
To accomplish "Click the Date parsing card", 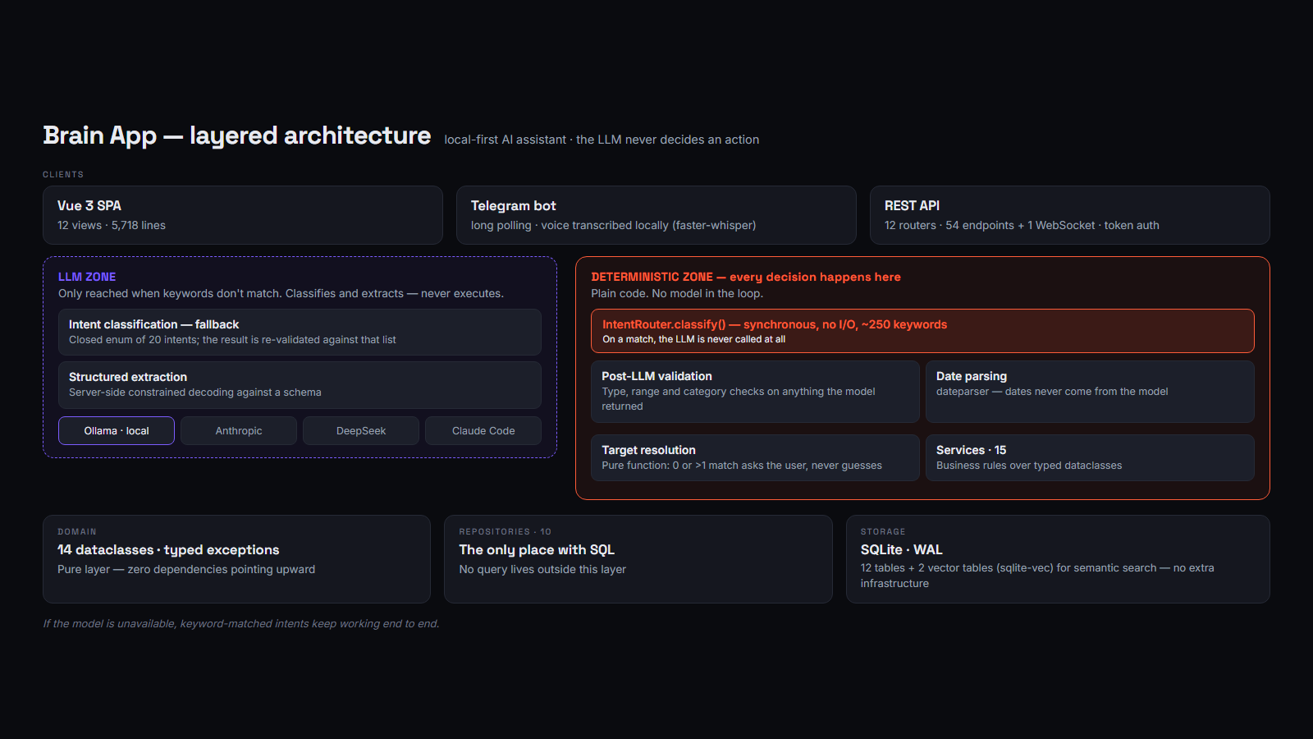I will point(1090,392).
